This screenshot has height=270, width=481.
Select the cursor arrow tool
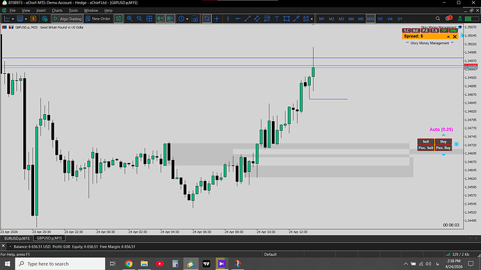[207, 19]
